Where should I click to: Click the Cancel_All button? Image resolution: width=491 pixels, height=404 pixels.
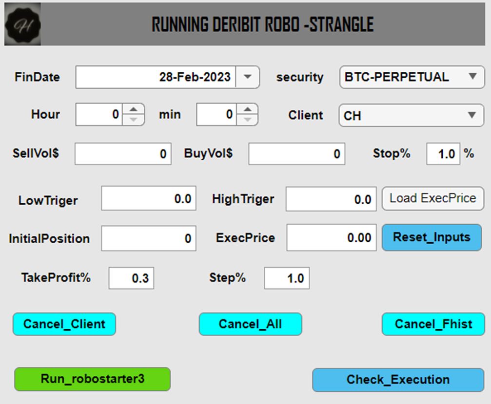pyautogui.click(x=250, y=324)
